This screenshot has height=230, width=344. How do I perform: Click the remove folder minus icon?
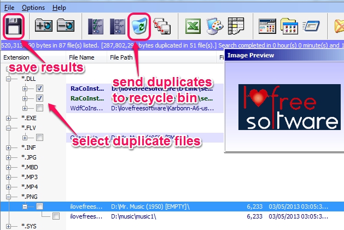(x=66, y=26)
